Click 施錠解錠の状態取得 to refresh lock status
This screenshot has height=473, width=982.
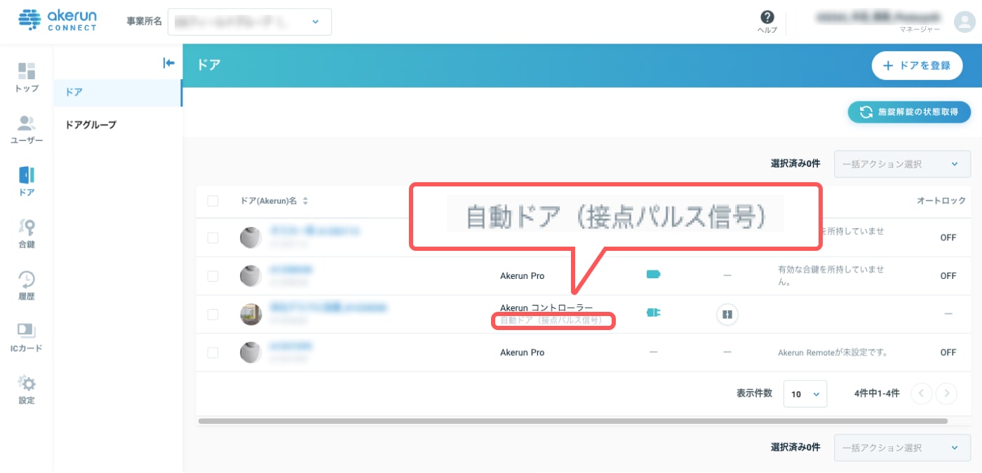click(x=909, y=112)
